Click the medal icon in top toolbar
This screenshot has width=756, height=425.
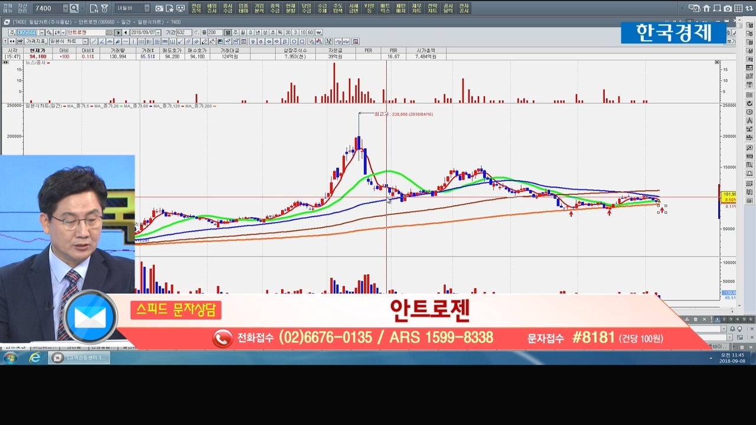pyautogui.click(x=105, y=8)
